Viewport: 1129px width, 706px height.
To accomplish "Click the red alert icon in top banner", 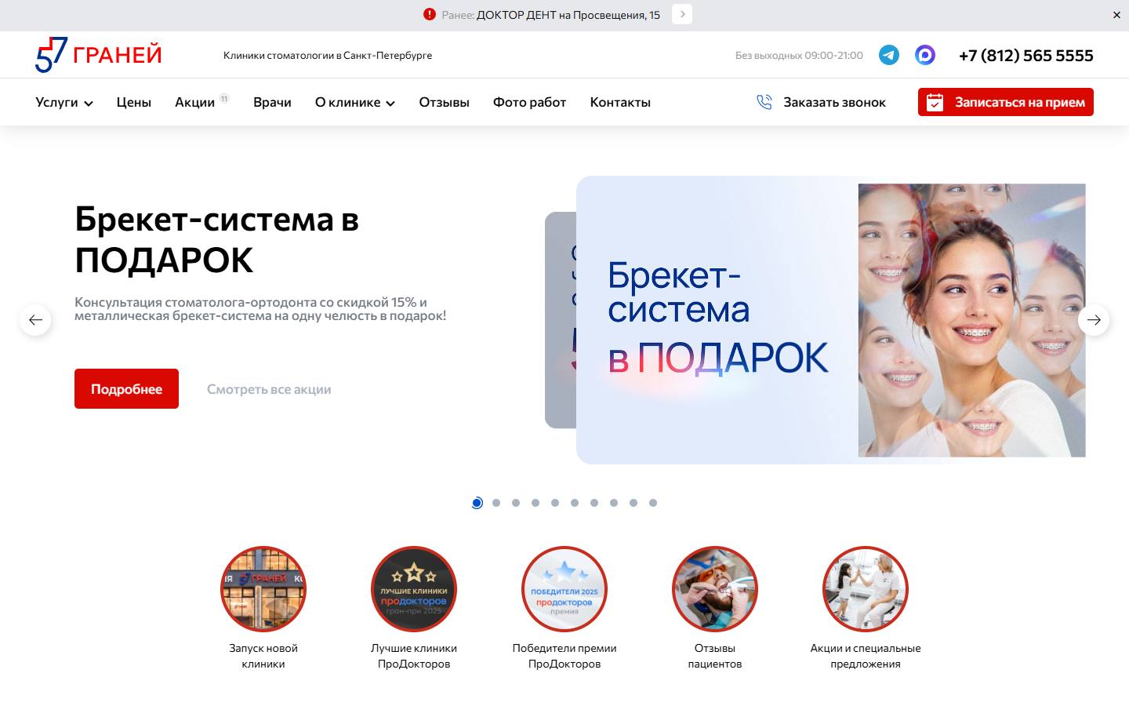I will click(x=430, y=14).
